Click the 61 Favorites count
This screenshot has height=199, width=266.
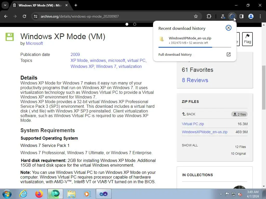(x=197, y=70)
